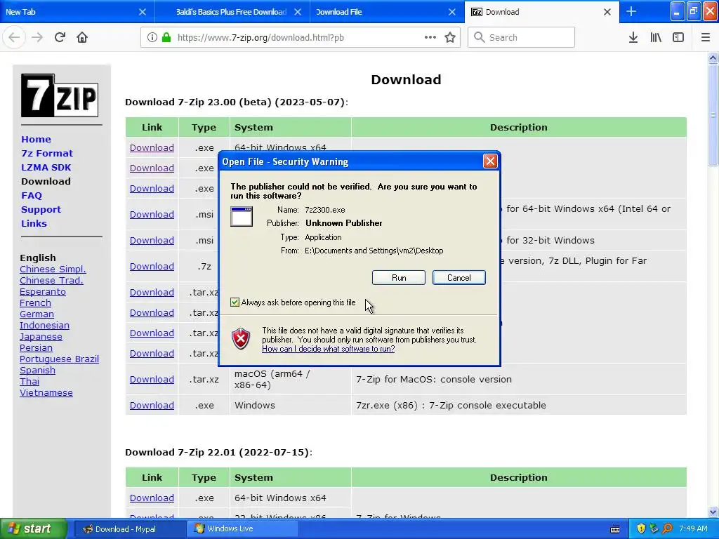Switch to Baldi's Basics Plus Free Download tab
Screen dimensions: 719x539
coord(232,12)
